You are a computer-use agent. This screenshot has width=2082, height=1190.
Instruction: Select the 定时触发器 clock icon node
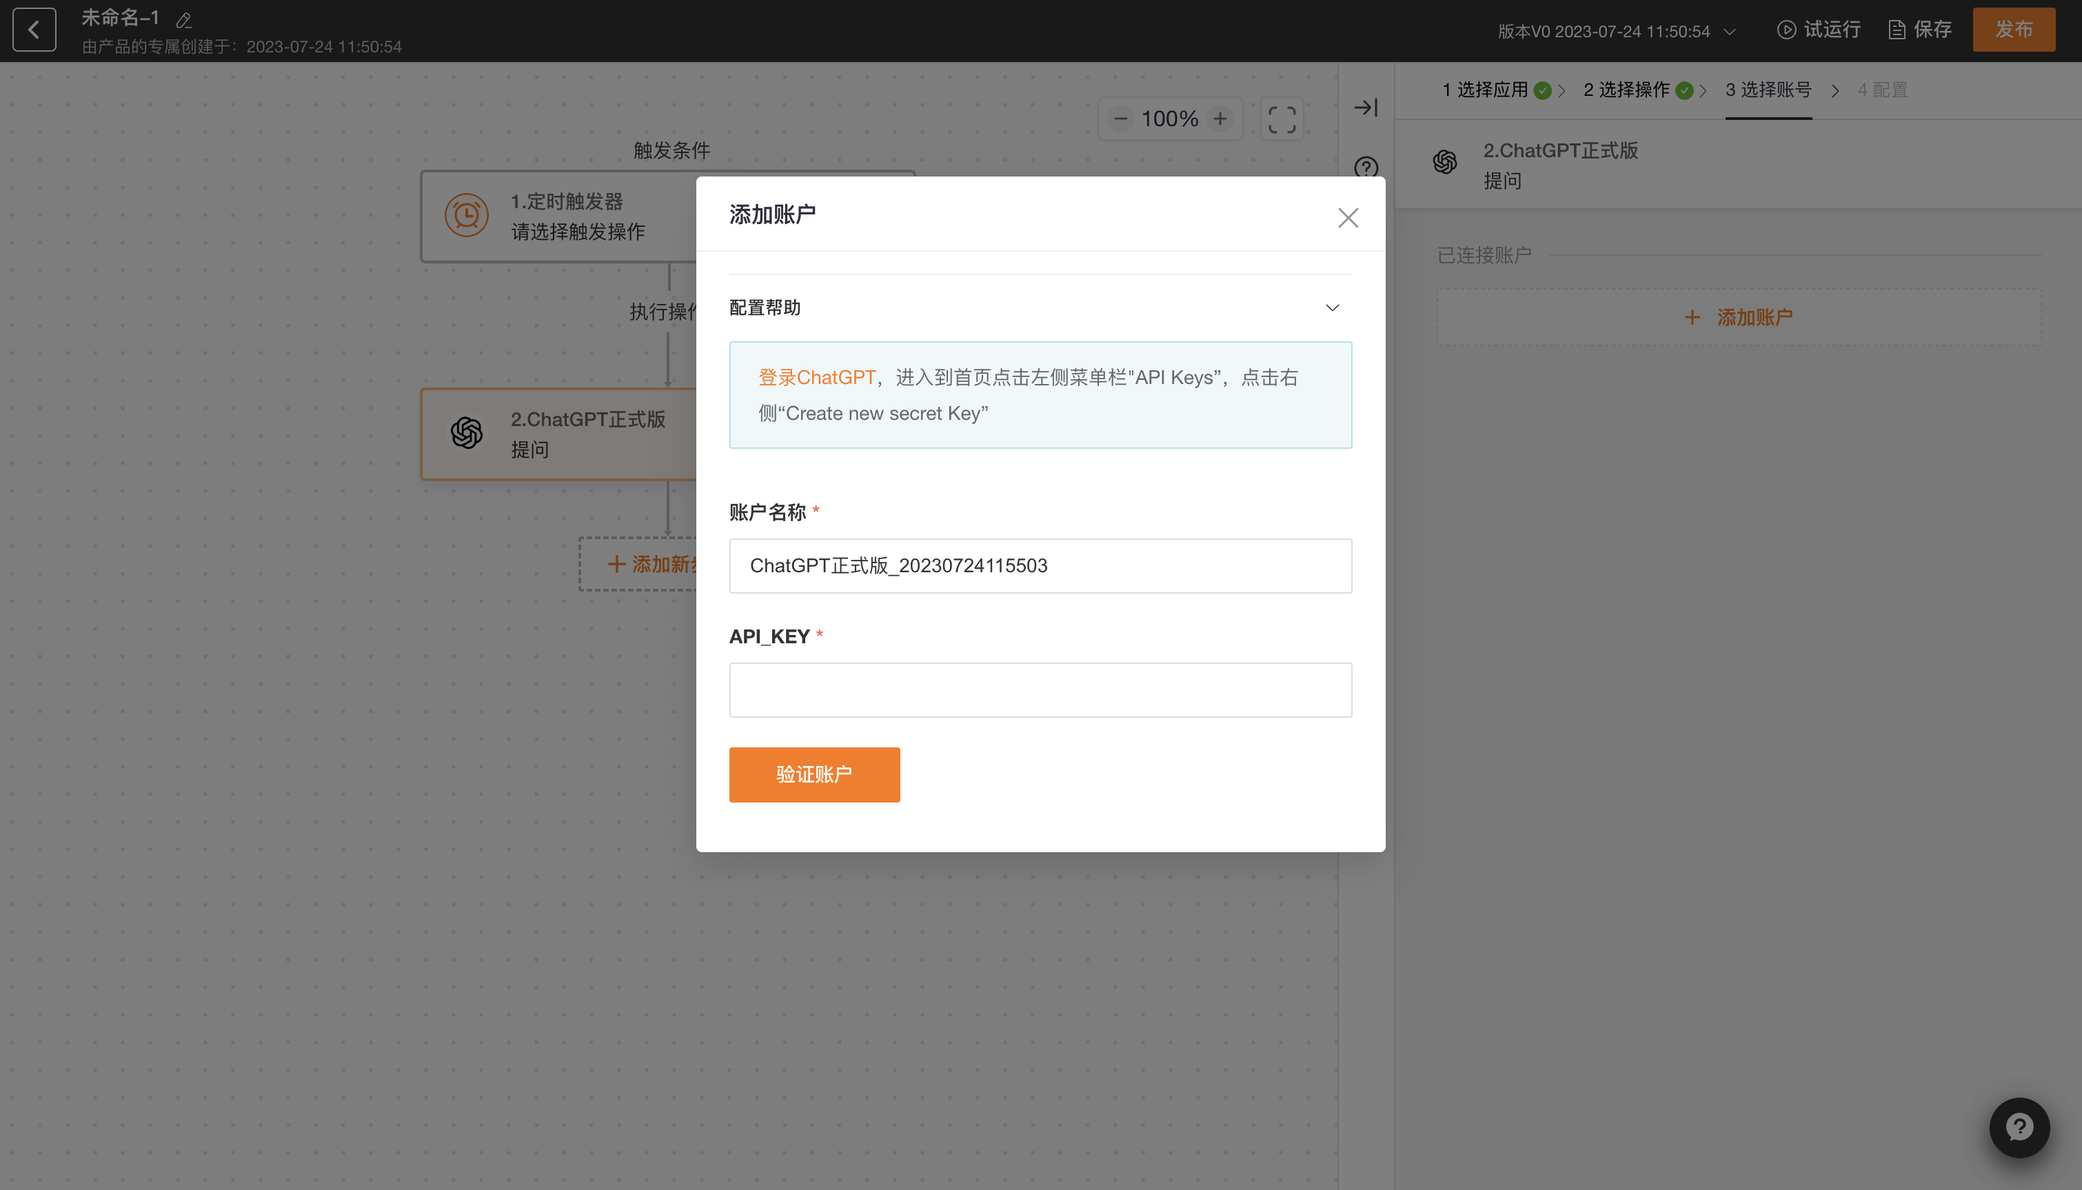[467, 216]
